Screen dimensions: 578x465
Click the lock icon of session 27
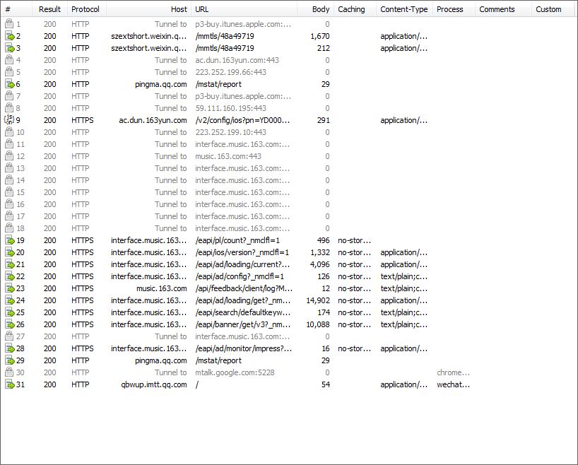click(x=9, y=336)
